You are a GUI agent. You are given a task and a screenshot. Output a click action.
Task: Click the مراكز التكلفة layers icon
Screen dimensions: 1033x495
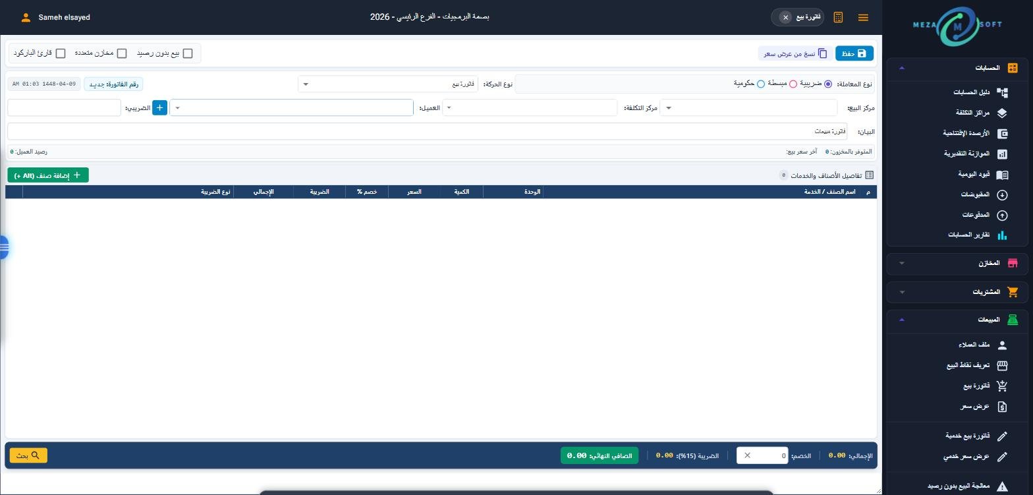[x=1002, y=113]
